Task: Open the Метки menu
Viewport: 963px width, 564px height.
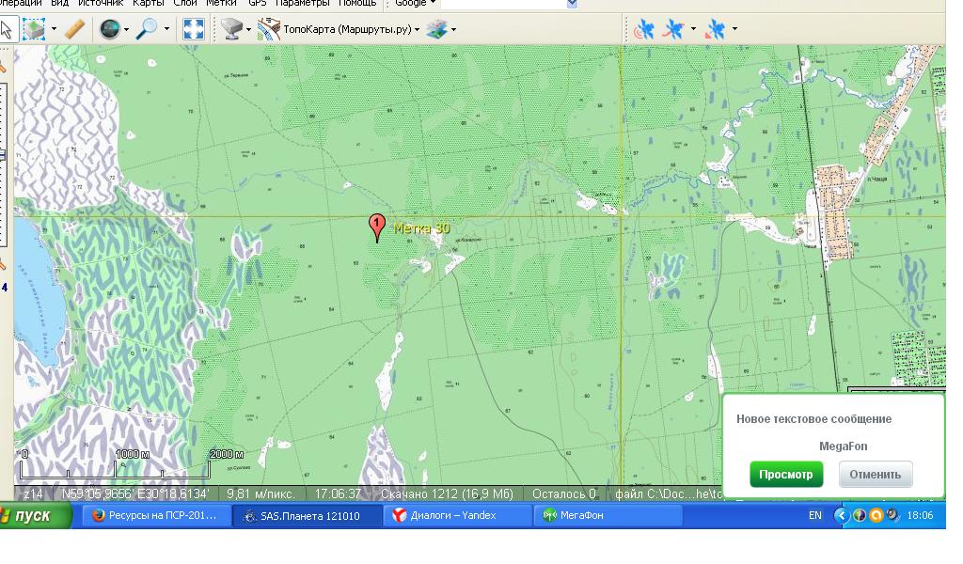Action: click(220, 4)
